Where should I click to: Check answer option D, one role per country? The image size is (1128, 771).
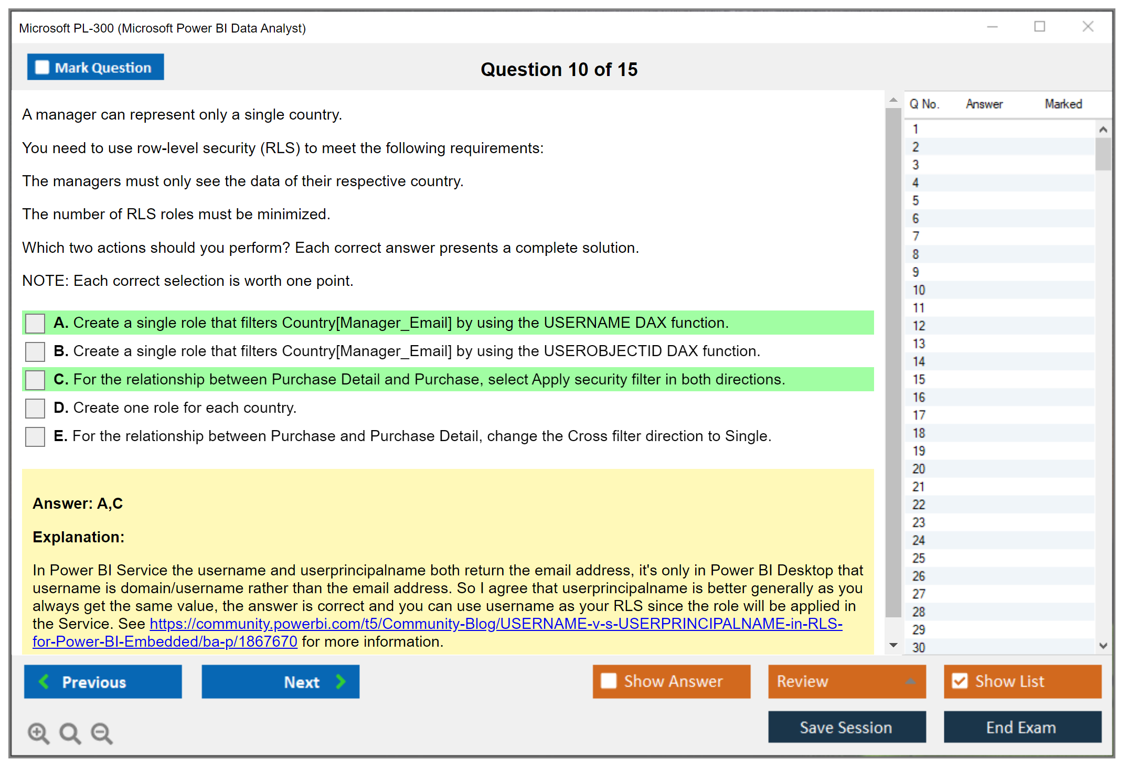pos(35,408)
